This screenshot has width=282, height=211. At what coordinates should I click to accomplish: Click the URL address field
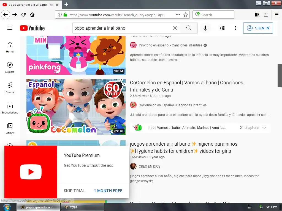(x=117, y=15)
